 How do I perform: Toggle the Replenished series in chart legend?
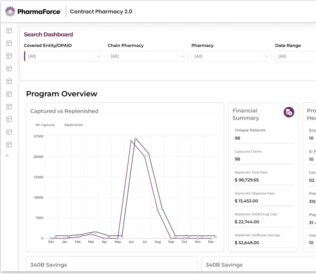click(x=73, y=125)
